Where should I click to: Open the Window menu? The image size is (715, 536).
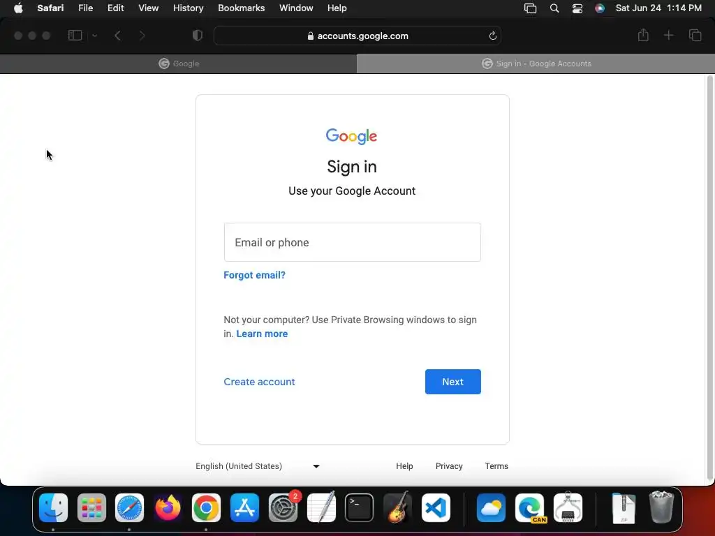[x=296, y=8]
